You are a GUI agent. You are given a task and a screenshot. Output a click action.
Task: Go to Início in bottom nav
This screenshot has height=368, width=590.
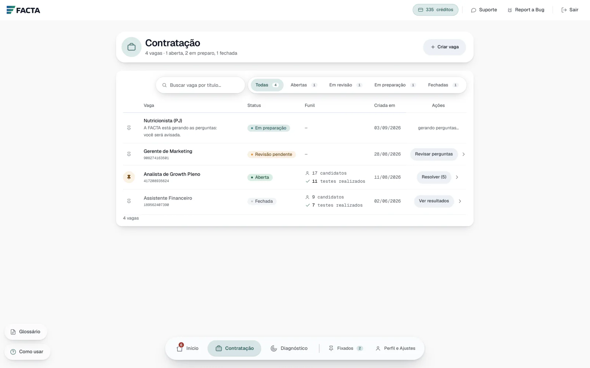[x=188, y=348]
